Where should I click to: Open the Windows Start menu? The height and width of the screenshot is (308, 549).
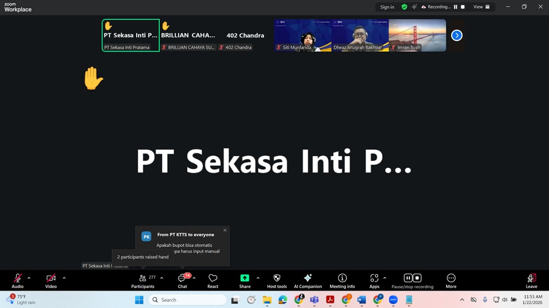[x=139, y=300]
